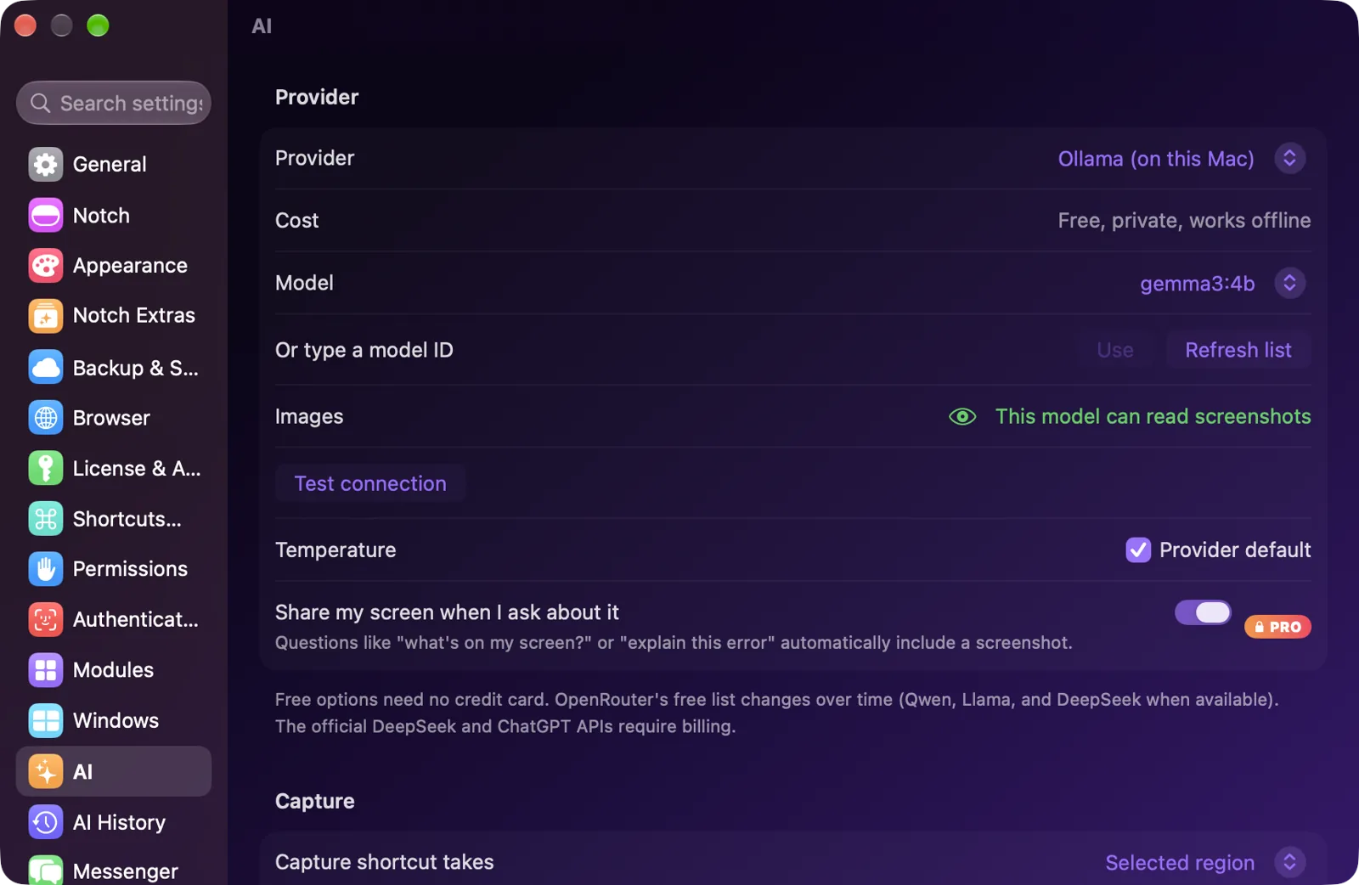Open the Browser globe icon
This screenshot has width=1359, height=885.
click(x=46, y=418)
